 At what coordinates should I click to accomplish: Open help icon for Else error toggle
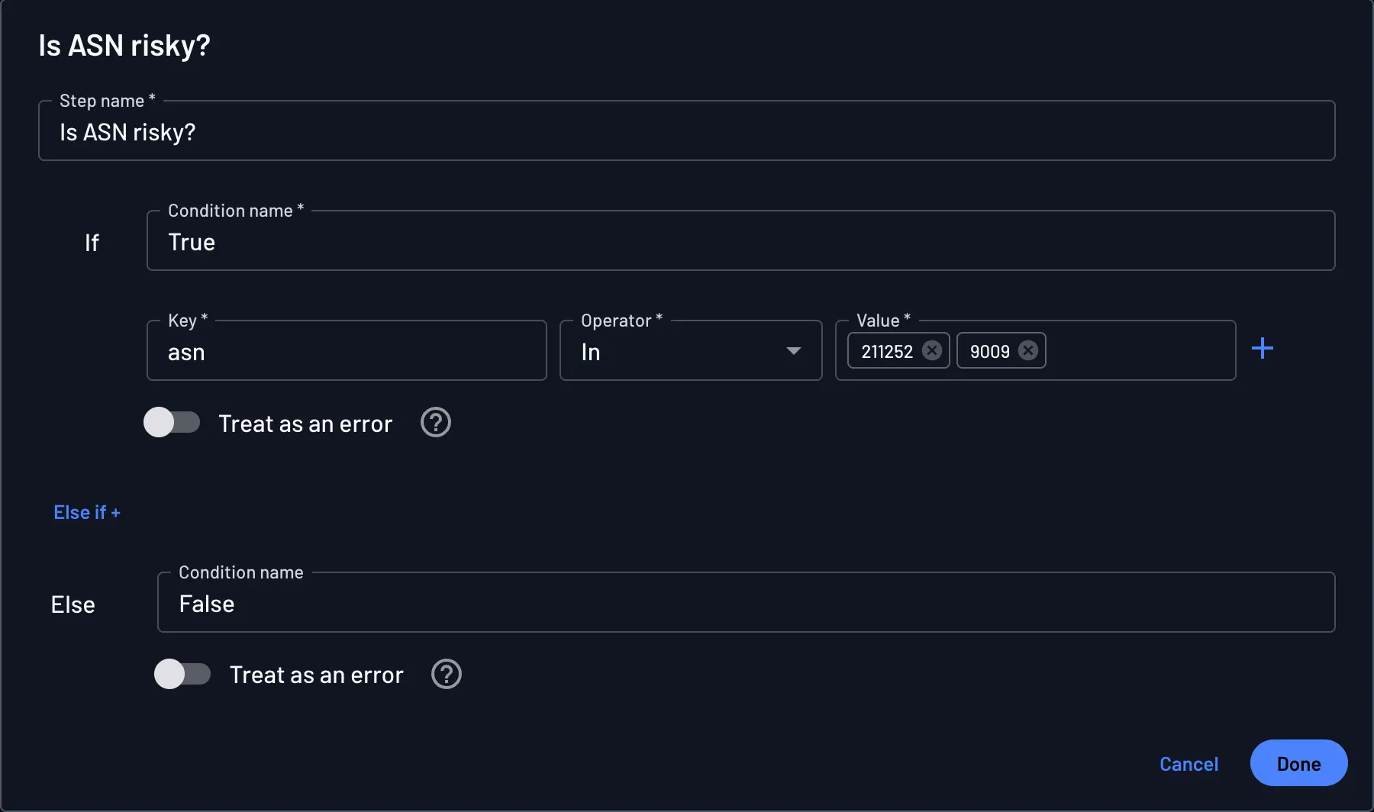[x=446, y=675]
